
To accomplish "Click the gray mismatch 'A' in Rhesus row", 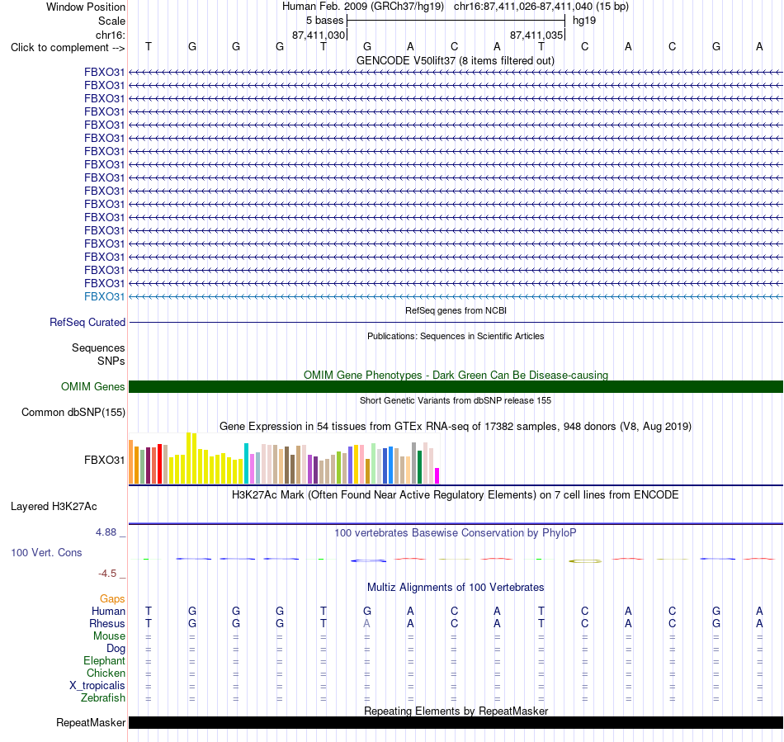I will 367,623.
